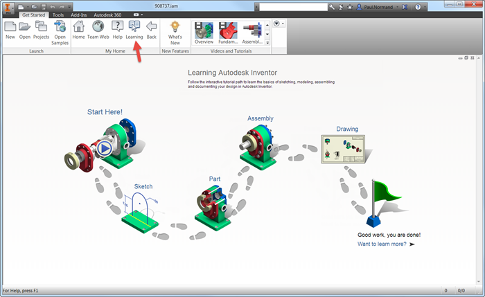Click 'For Help, press F1' status text
485x297 pixels.
tap(20, 291)
